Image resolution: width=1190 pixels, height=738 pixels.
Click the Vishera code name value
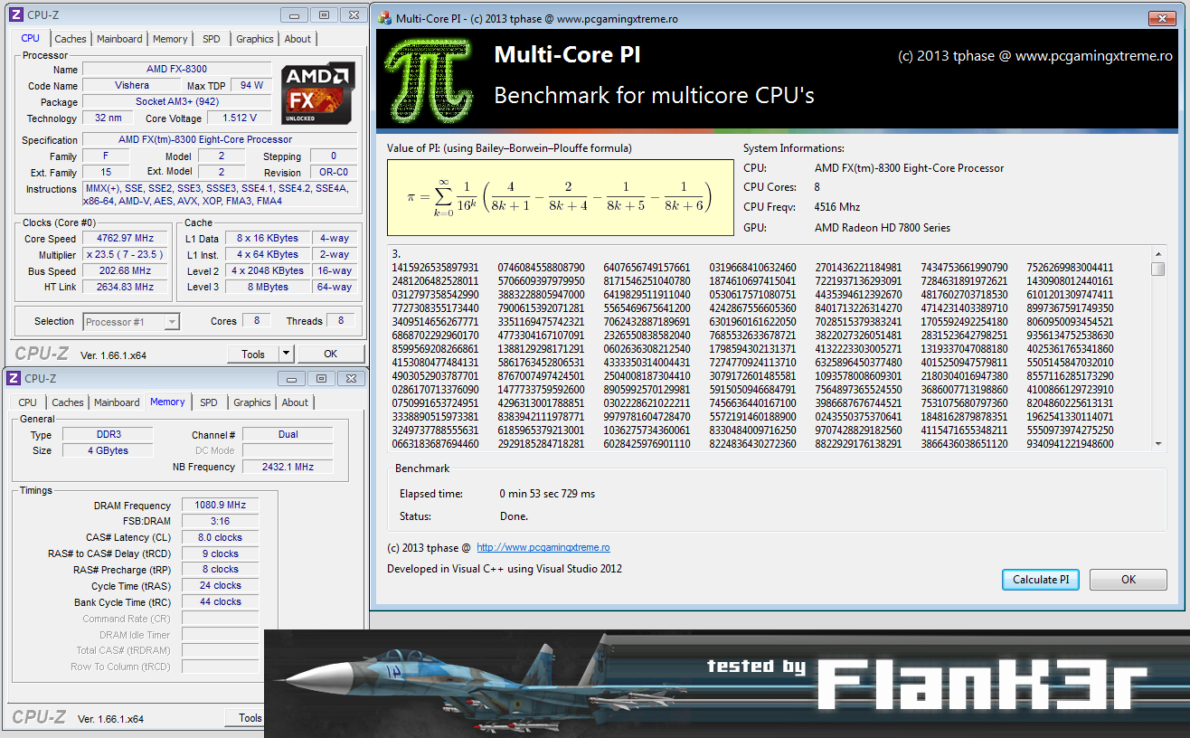coord(133,85)
